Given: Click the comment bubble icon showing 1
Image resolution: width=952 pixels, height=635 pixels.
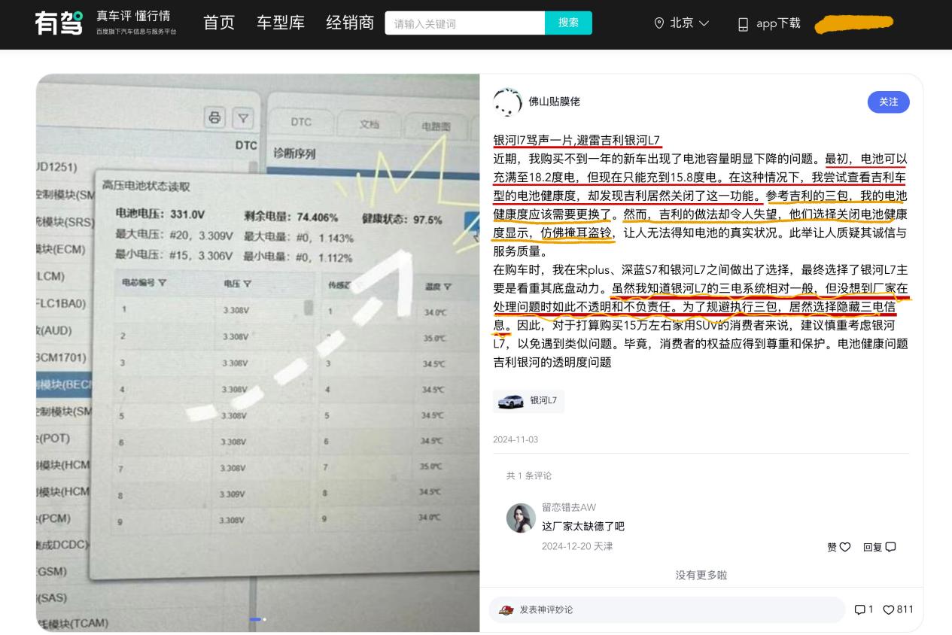Looking at the screenshot, I should point(860,609).
